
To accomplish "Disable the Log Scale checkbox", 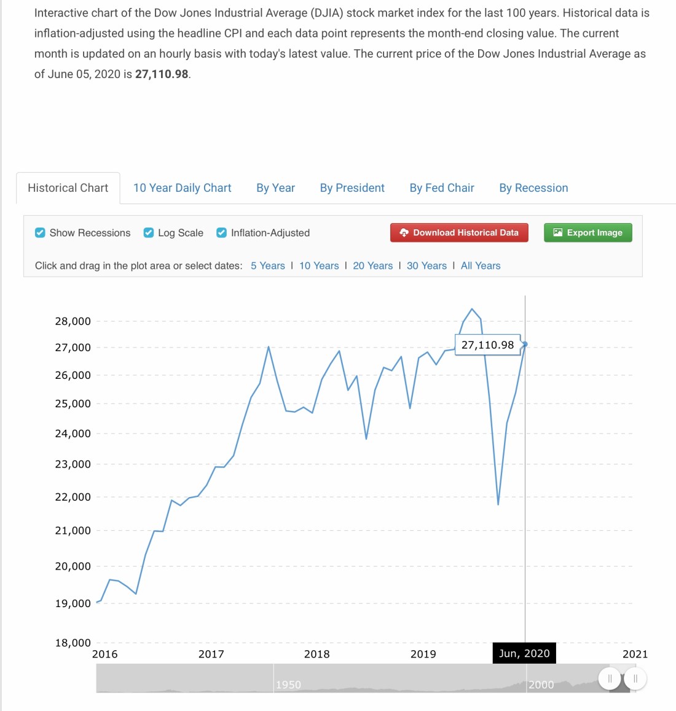I will pyautogui.click(x=149, y=232).
